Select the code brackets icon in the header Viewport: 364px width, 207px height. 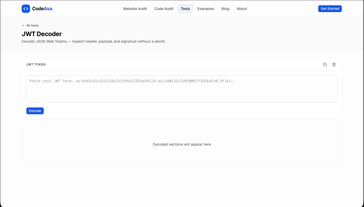(x=26, y=8)
